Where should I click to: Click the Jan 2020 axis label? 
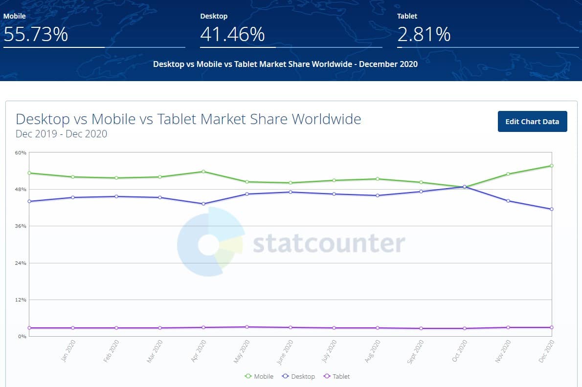67,351
